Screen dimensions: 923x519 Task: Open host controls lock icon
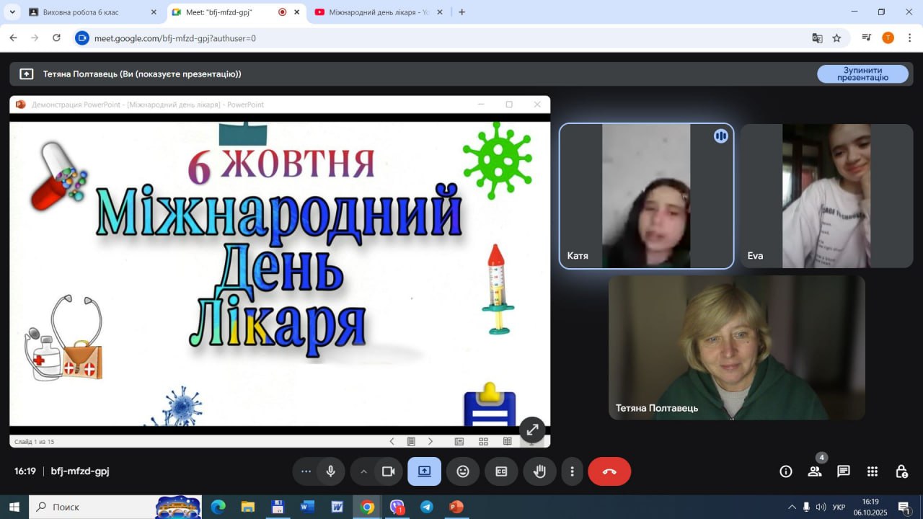pyautogui.click(x=901, y=471)
